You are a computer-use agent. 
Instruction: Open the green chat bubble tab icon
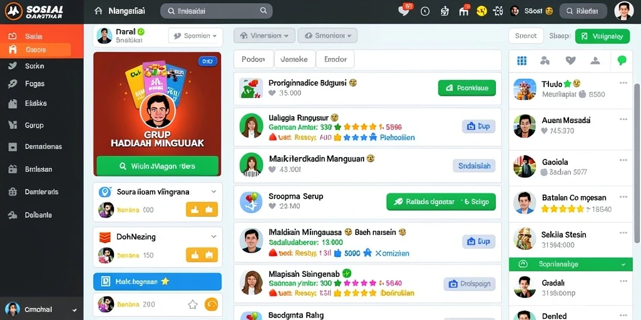point(622,61)
